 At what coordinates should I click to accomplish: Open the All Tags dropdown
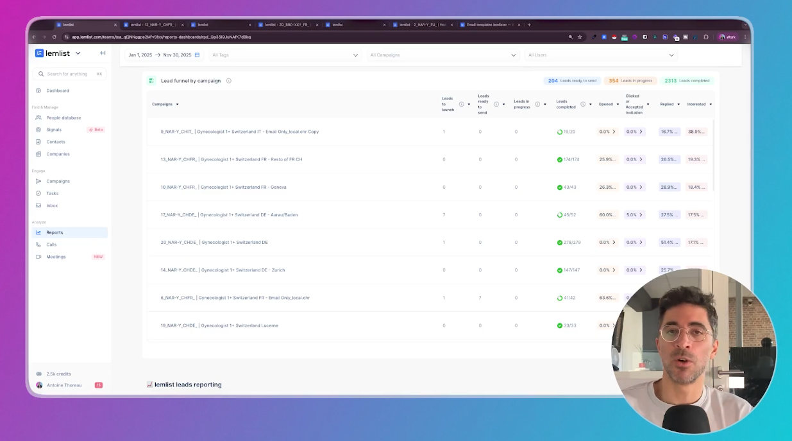click(285, 55)
